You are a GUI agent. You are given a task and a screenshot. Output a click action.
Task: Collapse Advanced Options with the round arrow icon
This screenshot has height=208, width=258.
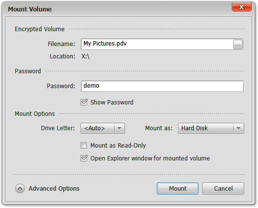20,188
